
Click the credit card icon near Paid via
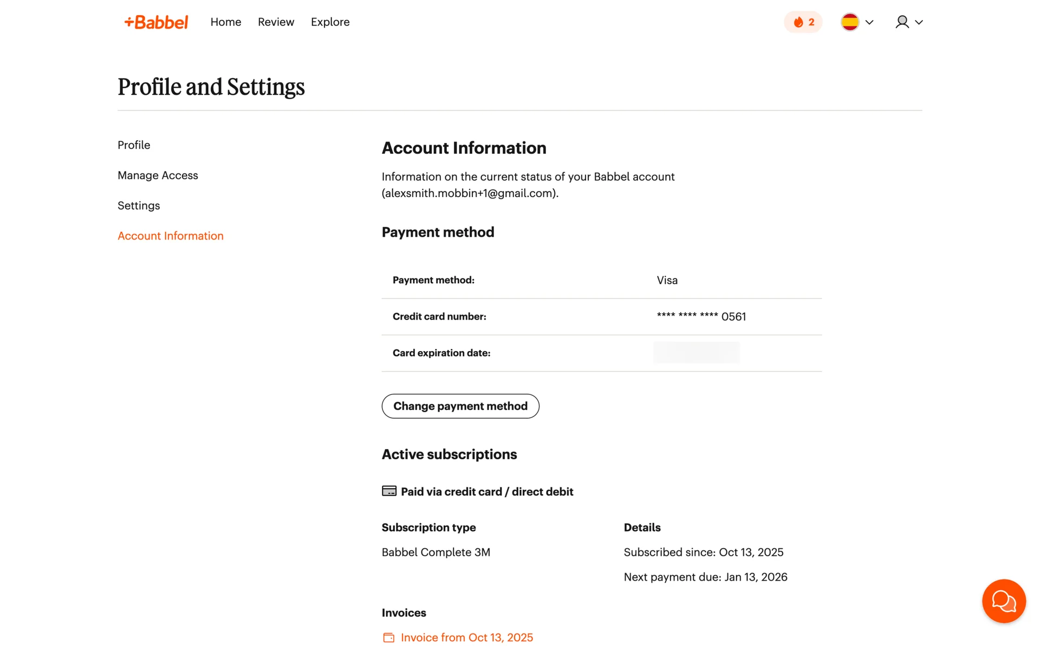point(389,491)
